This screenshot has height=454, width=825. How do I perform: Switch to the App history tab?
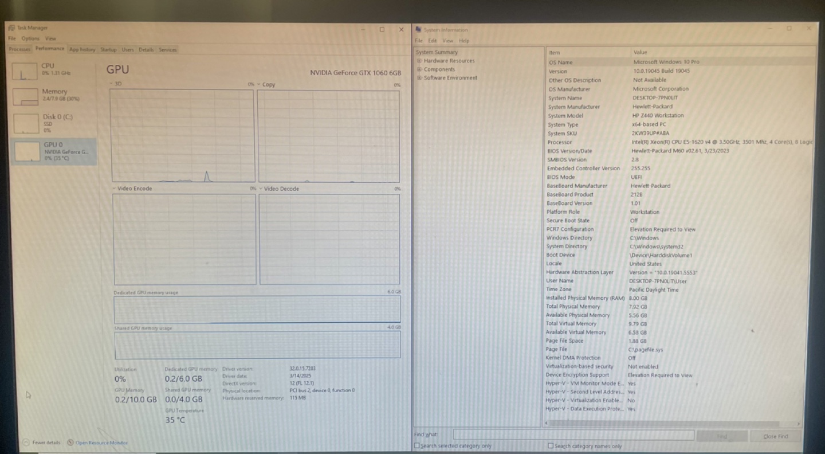click(x=82, y=50)
